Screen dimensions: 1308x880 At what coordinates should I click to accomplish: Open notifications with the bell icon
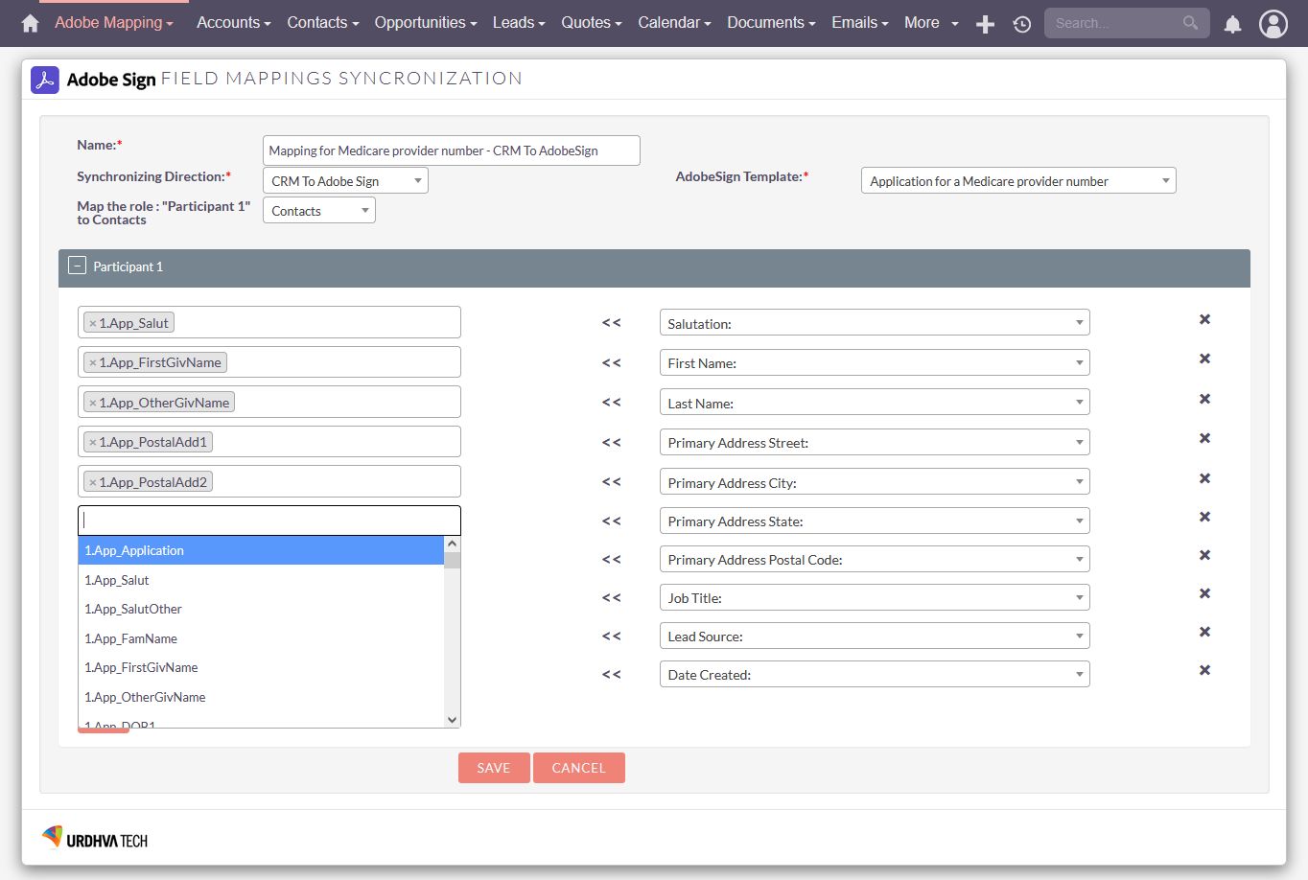pos(1232,23)
